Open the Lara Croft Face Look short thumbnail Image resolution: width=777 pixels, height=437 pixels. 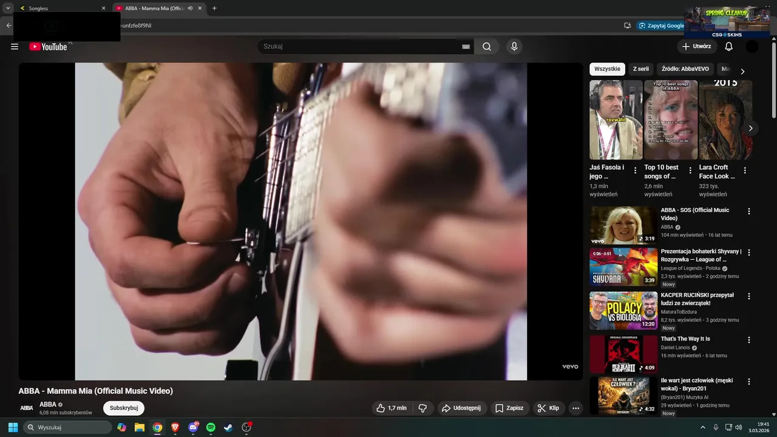725,120
